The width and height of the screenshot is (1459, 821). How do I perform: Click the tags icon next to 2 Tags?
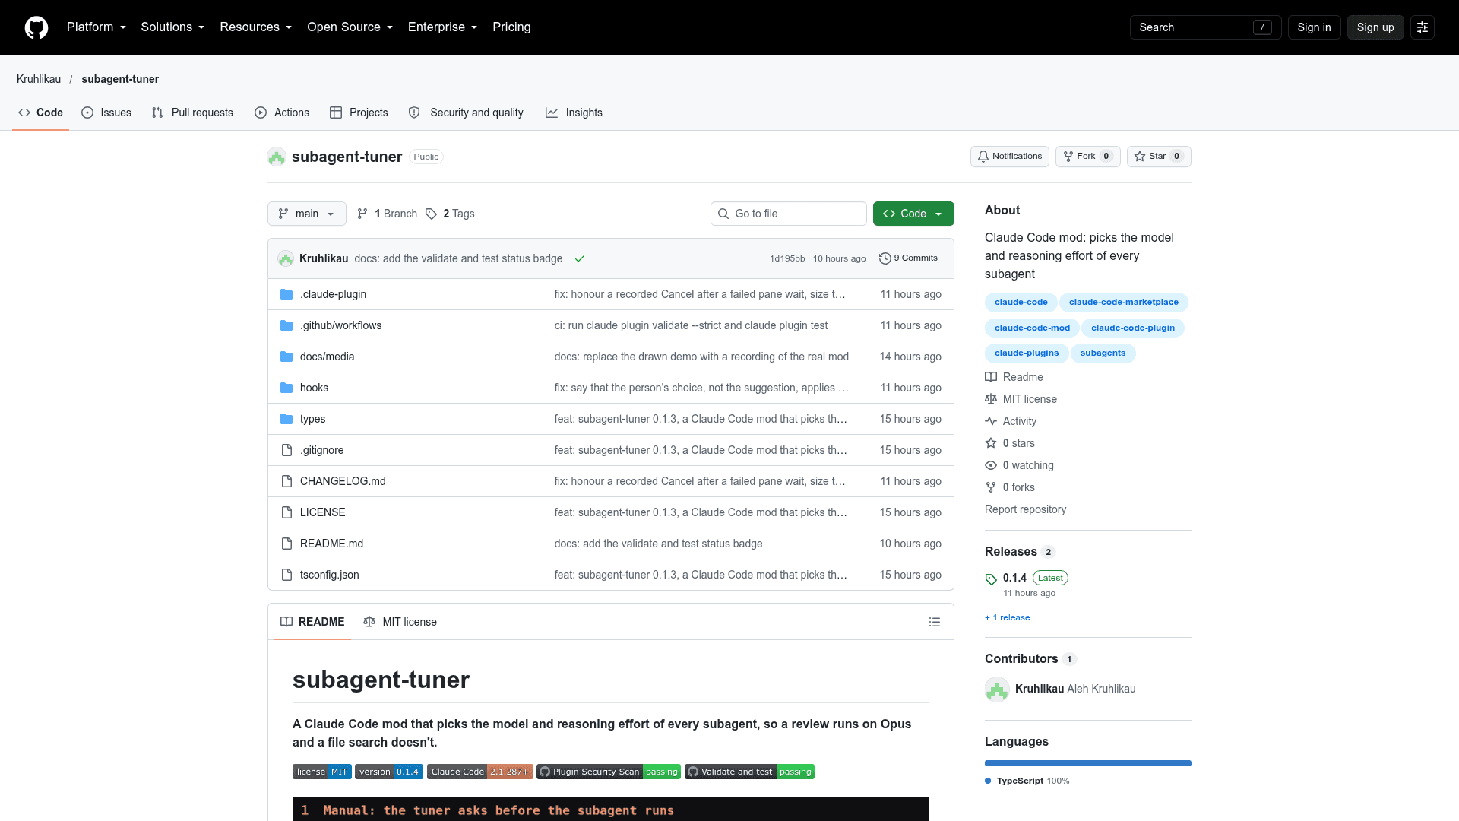tap(431, 214)
